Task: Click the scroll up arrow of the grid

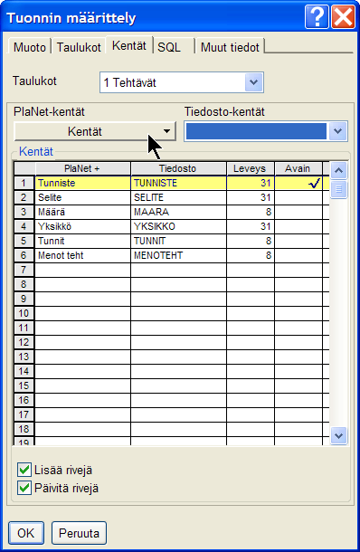Action: [338, 171]
